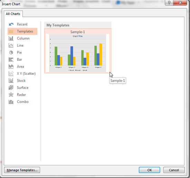Click the Templates folder icon
The width and height of the screenshot is (190, 178).
click(x=11, y=32)
